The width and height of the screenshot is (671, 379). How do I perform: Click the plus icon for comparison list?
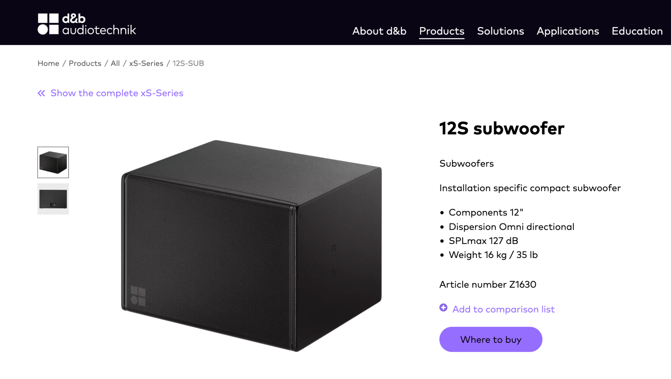pos(443,308)
